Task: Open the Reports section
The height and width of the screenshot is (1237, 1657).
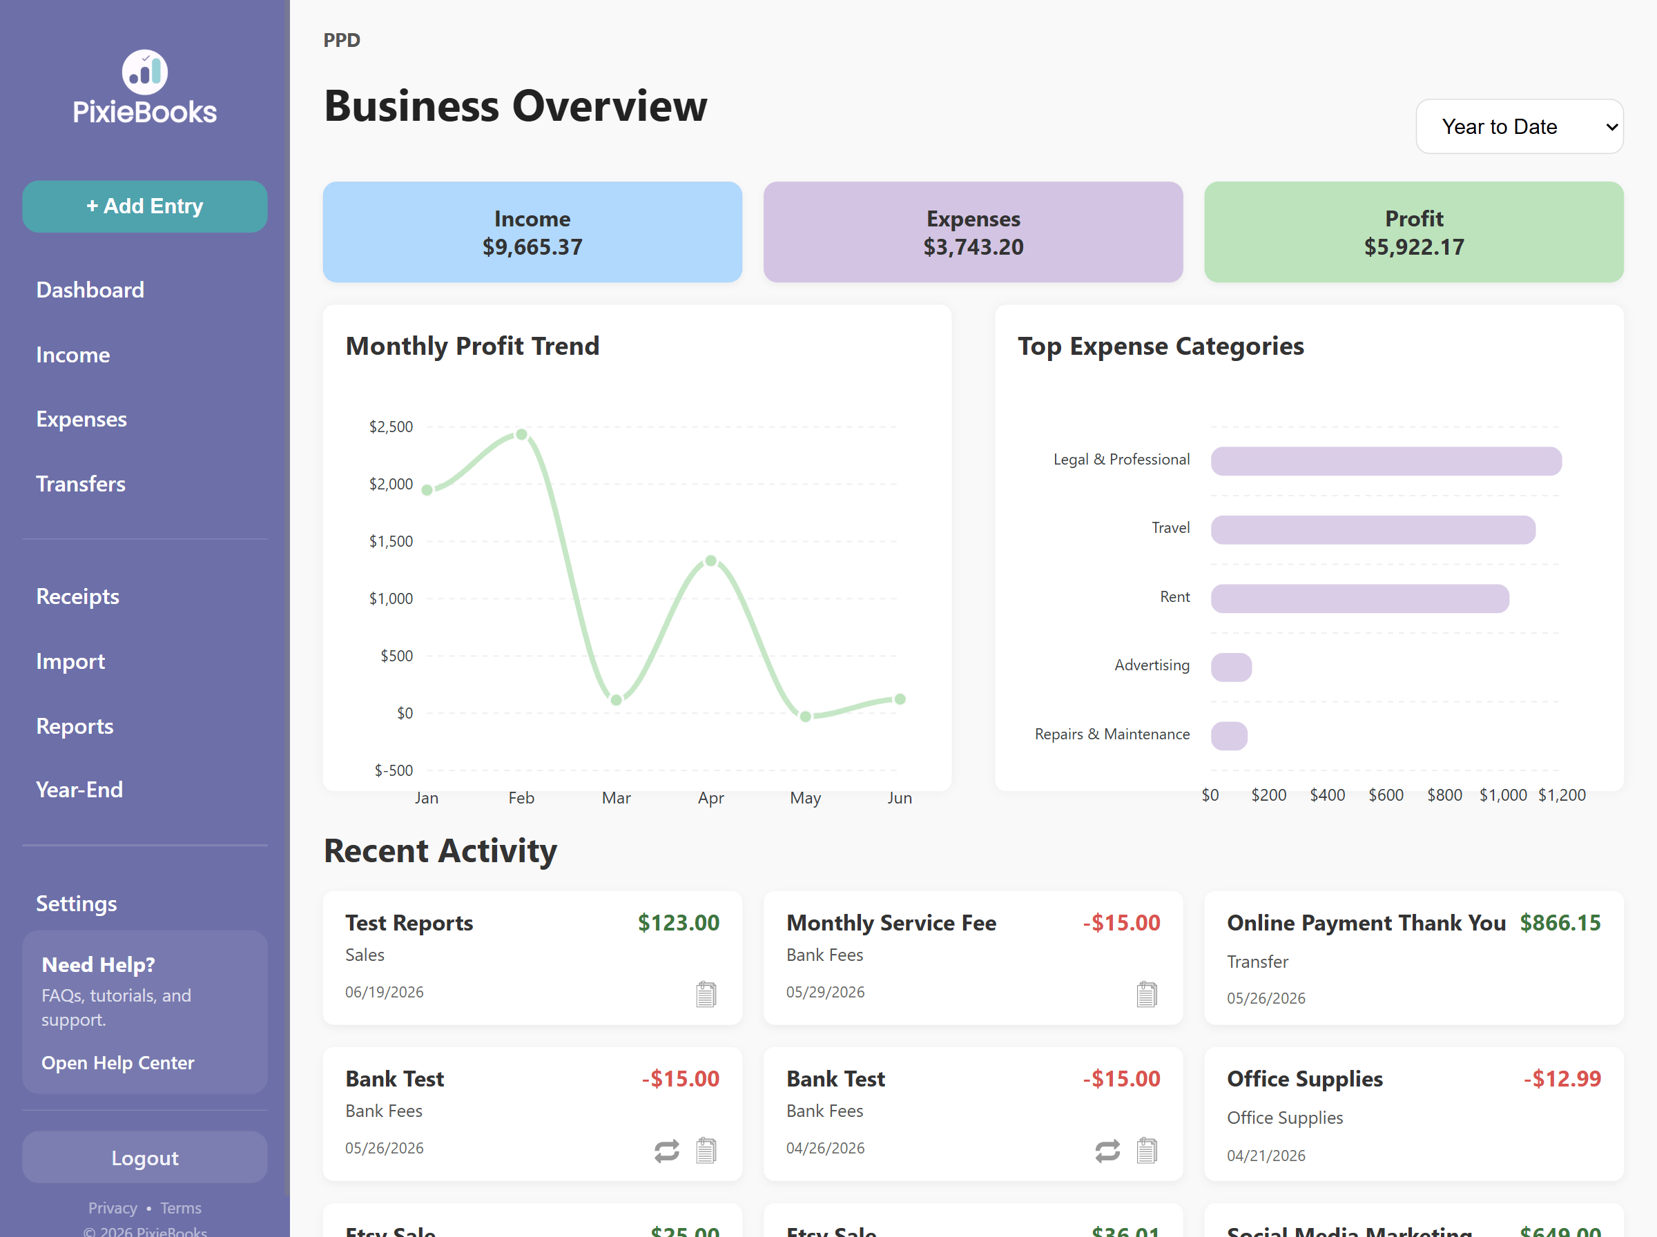Action: (x=74, y=726)
